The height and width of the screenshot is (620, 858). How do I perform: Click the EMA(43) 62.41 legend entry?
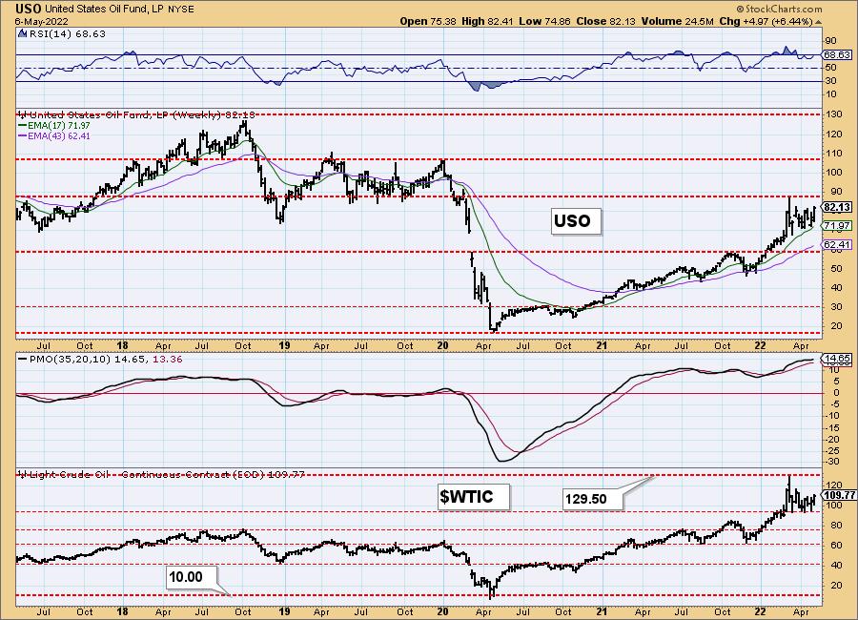pos(54,135)
